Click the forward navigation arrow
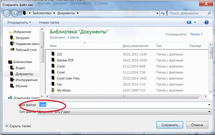 coord(15,13)
